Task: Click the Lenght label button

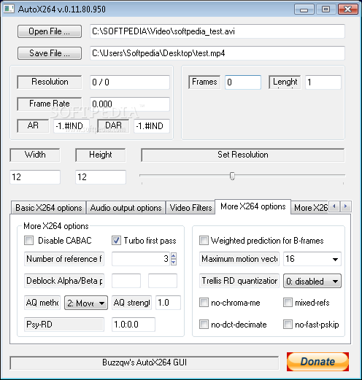Action: click(x=285, y=82)
